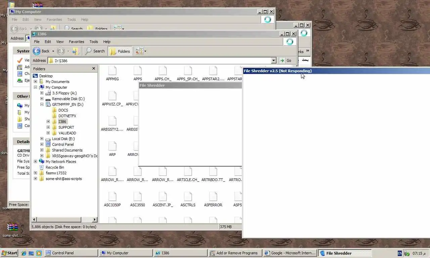Image resolution: width=430 pixels, height=258 pixels.
Task: Select the ASFERROR file
Action: (213, 199)
